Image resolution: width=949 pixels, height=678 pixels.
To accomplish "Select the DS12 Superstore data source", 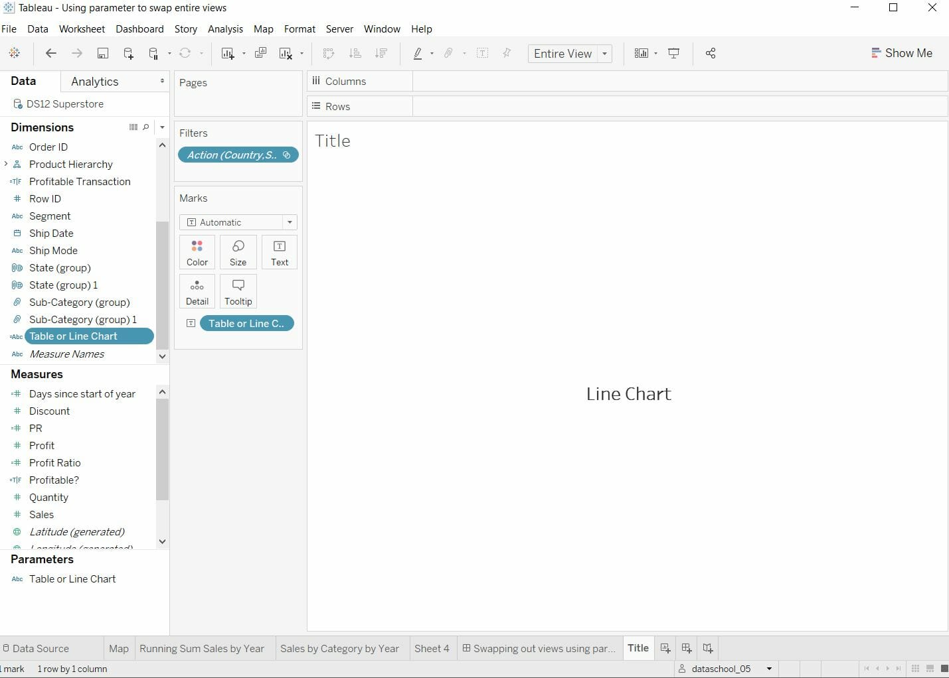I will [x=65, y=104].
